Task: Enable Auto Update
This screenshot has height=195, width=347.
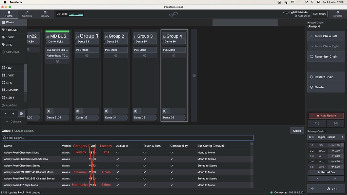Action: (326, 115)
